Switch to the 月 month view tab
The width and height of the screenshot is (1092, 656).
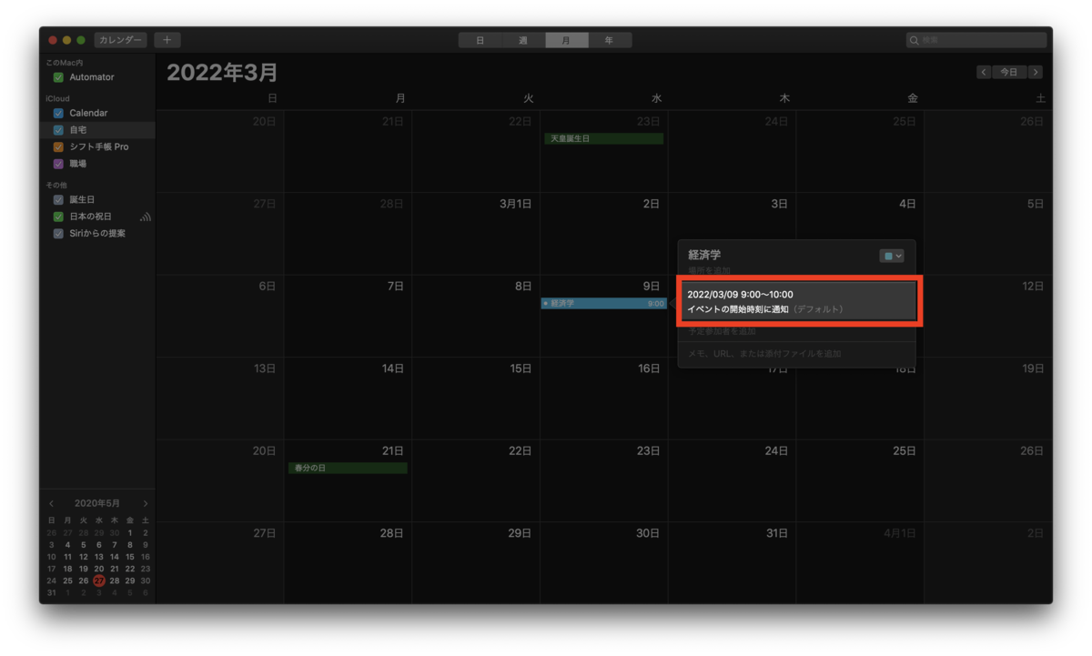point(566,40)
